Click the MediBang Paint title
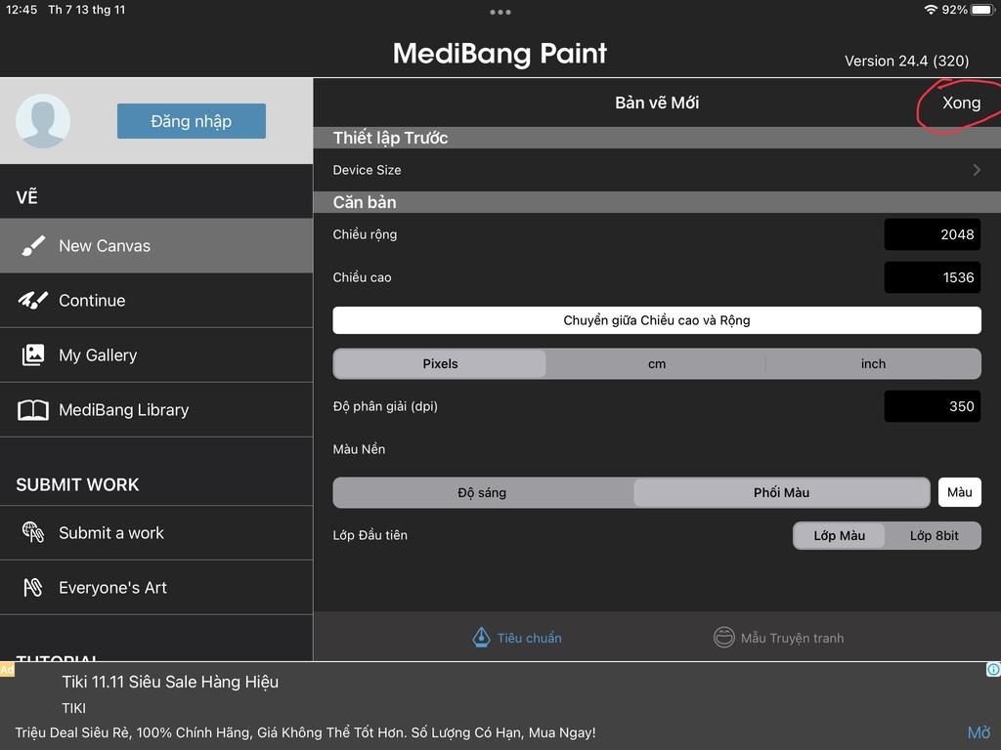The height and width of the screenshot is (750, 1001). coord(500,54)
